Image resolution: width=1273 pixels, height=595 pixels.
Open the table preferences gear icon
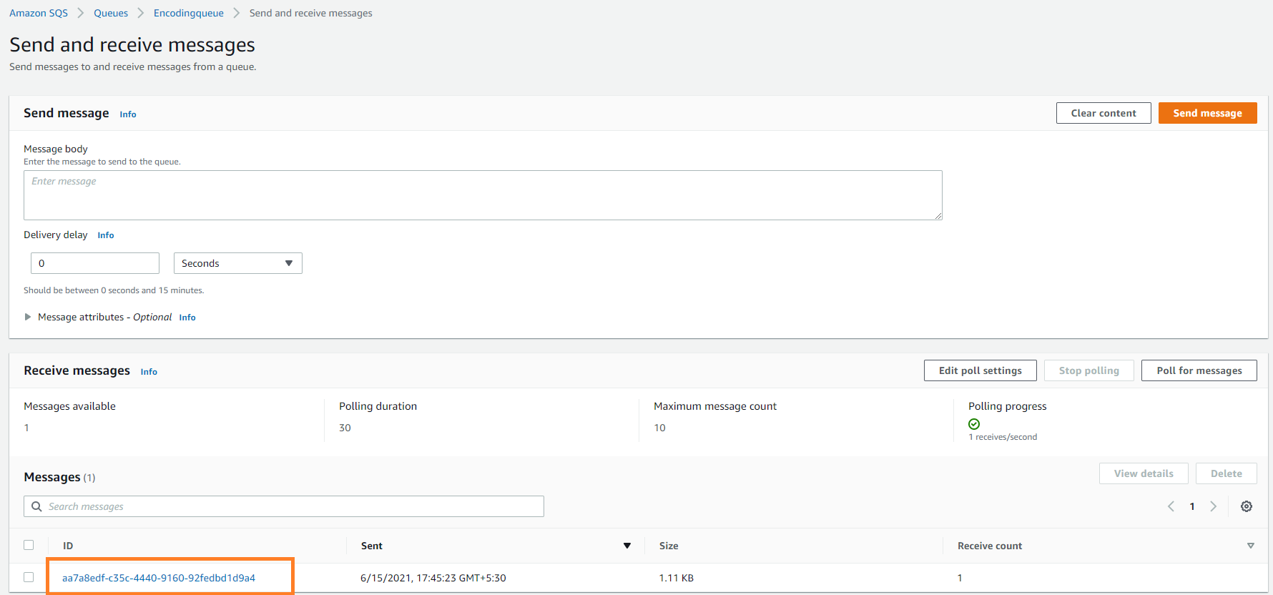pyautogui.click(x=1246, y=506)
